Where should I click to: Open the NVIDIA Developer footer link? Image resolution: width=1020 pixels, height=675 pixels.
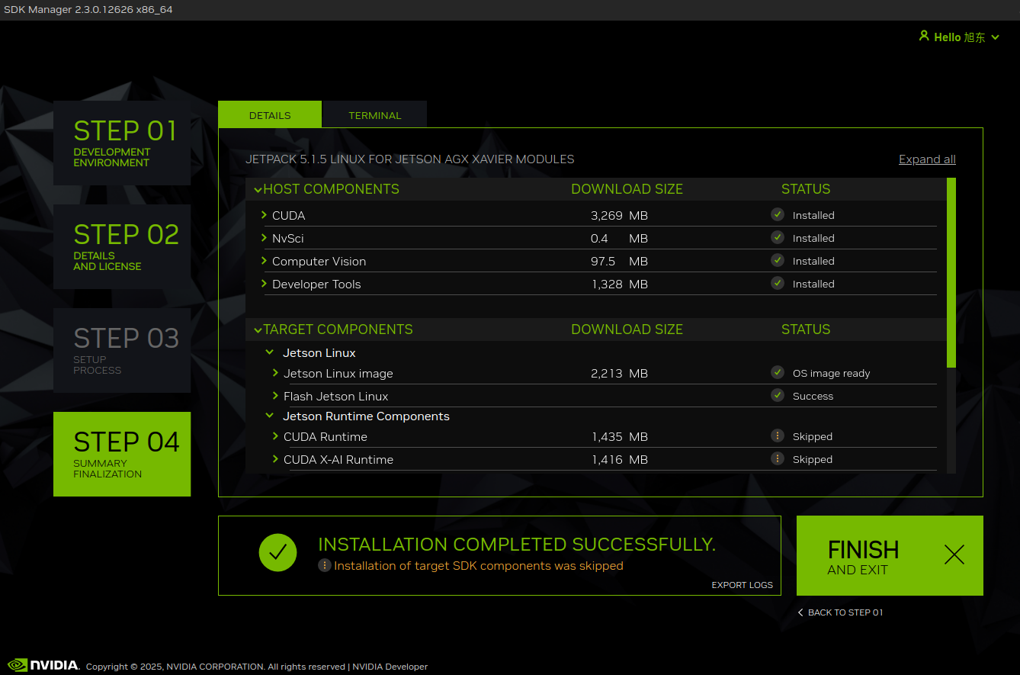[x=390, y=667]
